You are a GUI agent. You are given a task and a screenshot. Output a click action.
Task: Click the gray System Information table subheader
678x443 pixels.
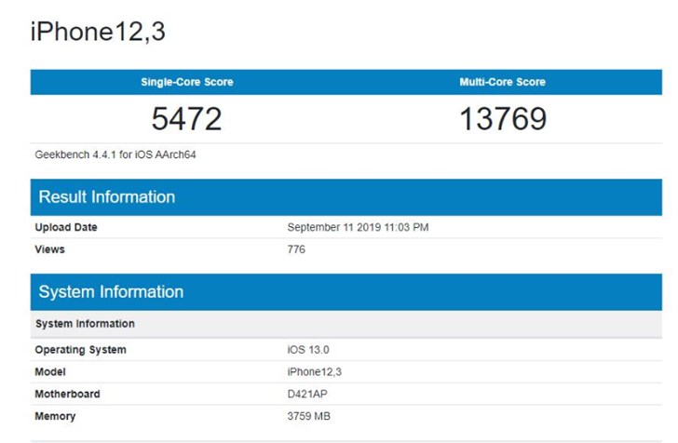pyautogui.click(x=85, y=324)
